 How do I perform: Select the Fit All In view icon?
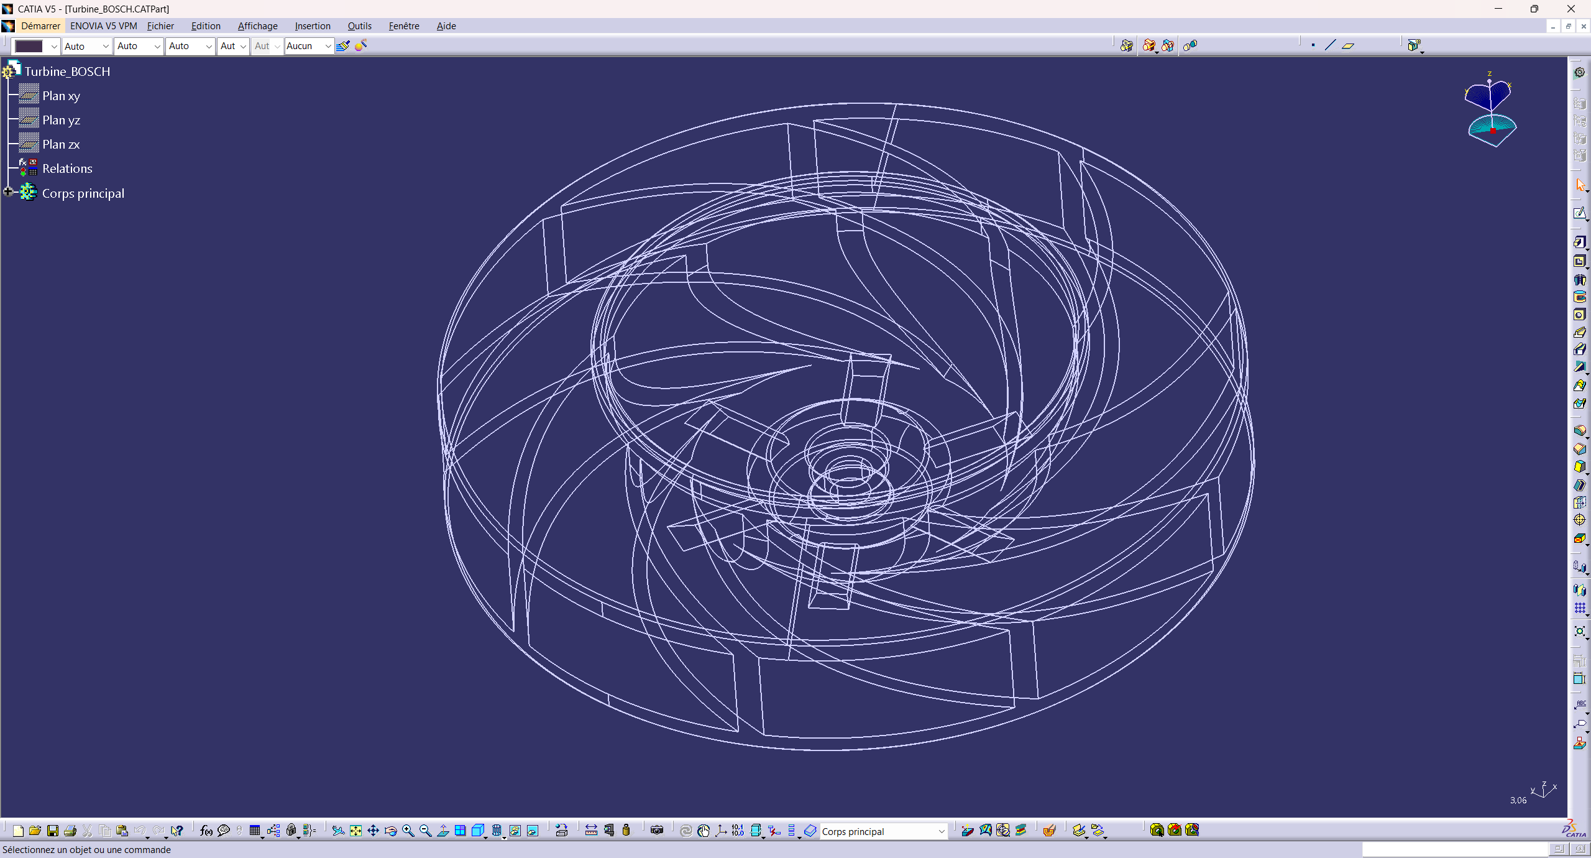point(355,831)
